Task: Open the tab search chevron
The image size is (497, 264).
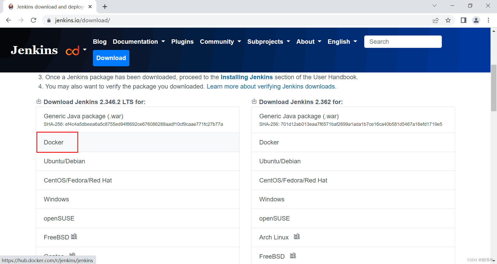Action: pyautogui.click(x=435, y=6)
